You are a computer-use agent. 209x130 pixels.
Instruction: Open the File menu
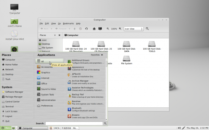coord(41,24)
